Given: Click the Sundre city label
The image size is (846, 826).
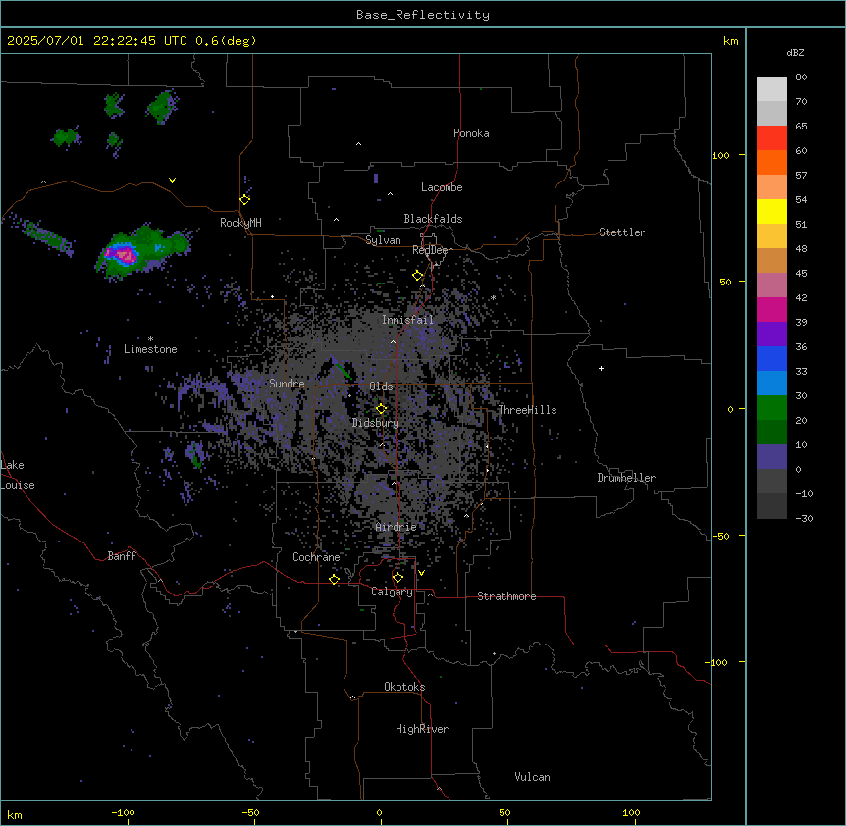Looking at the screenshot, I should click(287, 384).
